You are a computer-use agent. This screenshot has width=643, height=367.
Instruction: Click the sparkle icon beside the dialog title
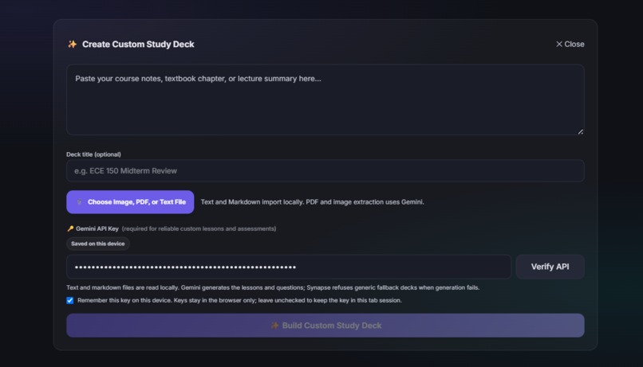click(x=72, y=45)
